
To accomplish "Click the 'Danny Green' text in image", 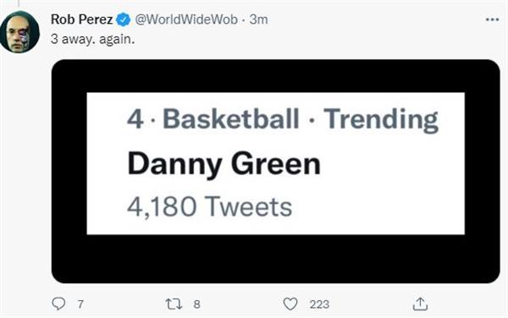I will coord(224,164).
